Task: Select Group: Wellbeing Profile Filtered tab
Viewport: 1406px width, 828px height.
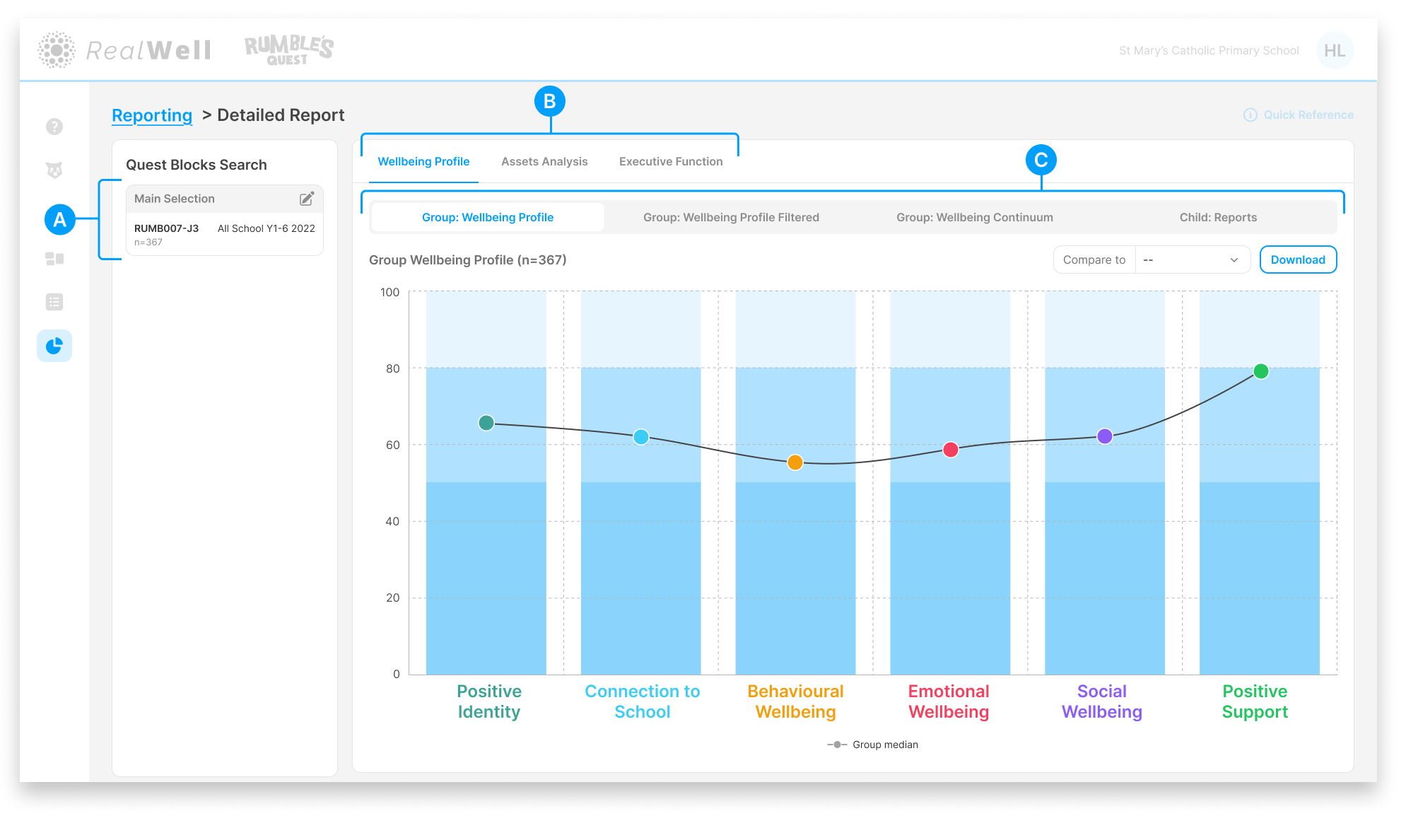Action: pos(731,217)
